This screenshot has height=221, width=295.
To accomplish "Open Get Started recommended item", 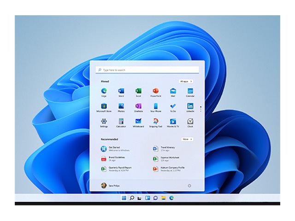I will click(115, 149).
